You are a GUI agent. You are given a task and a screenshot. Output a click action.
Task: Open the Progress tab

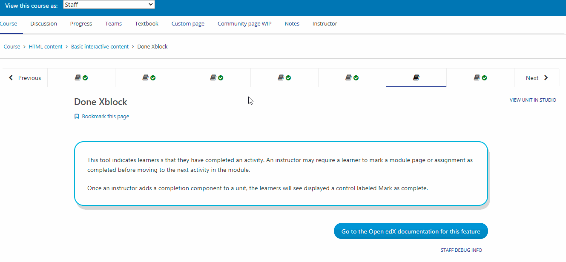pos(81,24)
